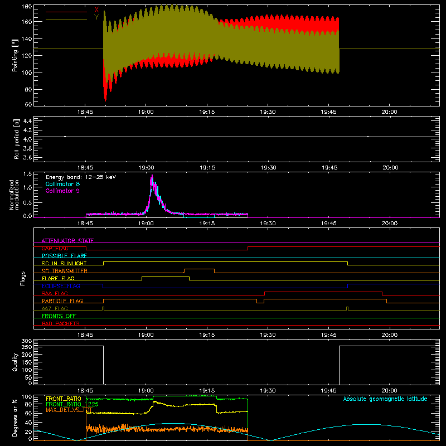
Task: Click the GAP_FLAG label
Action: point(55,248)
